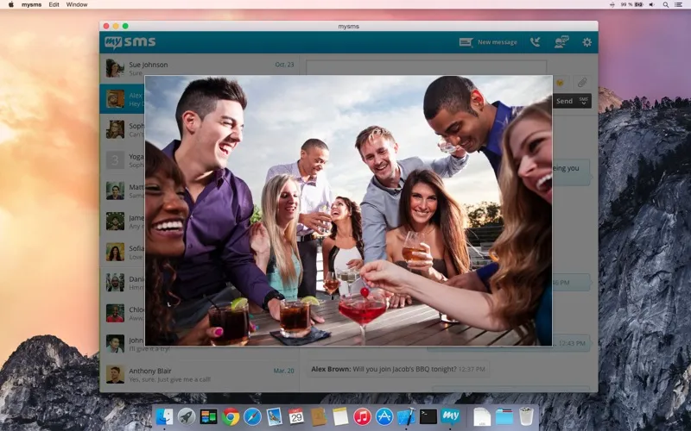Open the blue folder in the dock

pyautogui.click(x=504, y=416)
